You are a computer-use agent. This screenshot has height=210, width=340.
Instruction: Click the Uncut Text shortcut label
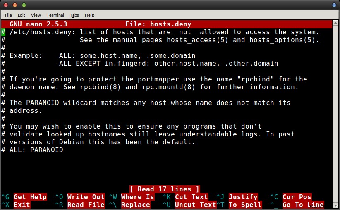(195, 205)
